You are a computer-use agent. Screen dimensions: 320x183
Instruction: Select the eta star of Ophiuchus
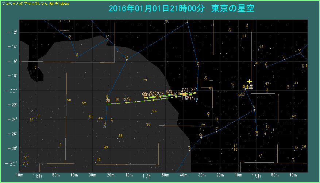pyautogui.click(x=127, y=59)
